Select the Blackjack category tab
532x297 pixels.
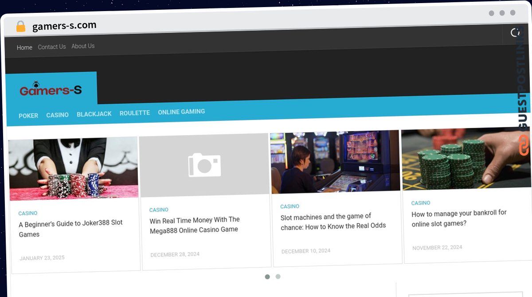click(94, 114)
